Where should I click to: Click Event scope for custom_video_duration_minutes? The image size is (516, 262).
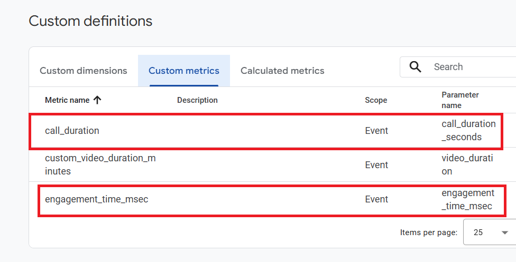coord(376,165)
